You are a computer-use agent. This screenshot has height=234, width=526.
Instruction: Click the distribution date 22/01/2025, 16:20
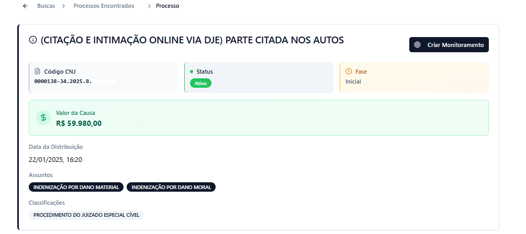(55, 159)
